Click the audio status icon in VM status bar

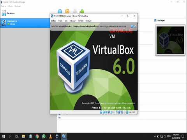click(106, 112)
